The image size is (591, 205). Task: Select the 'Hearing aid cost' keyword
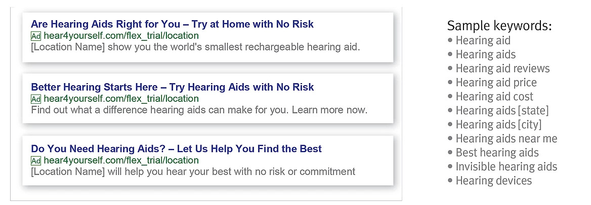coord(494,97)
